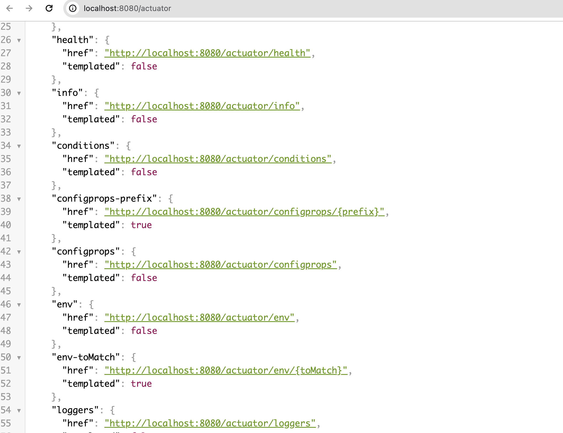Viewport: 563px width, 433px height.
Task: Collapse the "info" JSON node
Action: point(19,93)
